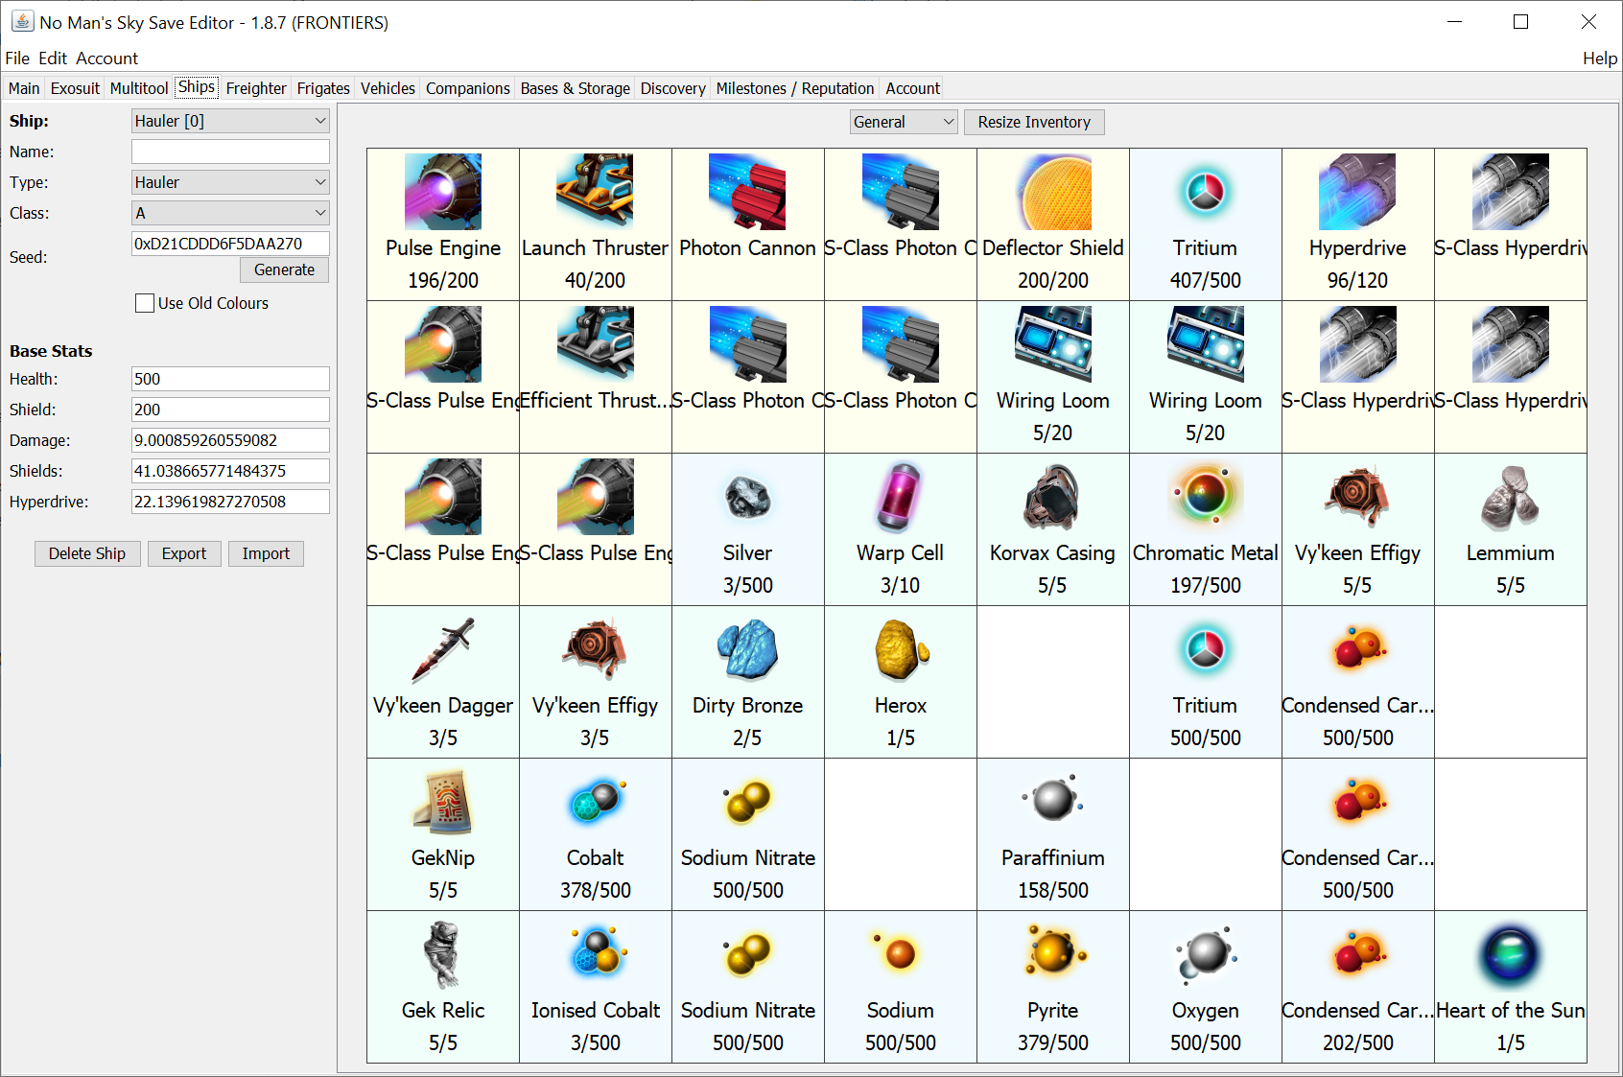Switch to the Companions tab

tap(468, 88)
